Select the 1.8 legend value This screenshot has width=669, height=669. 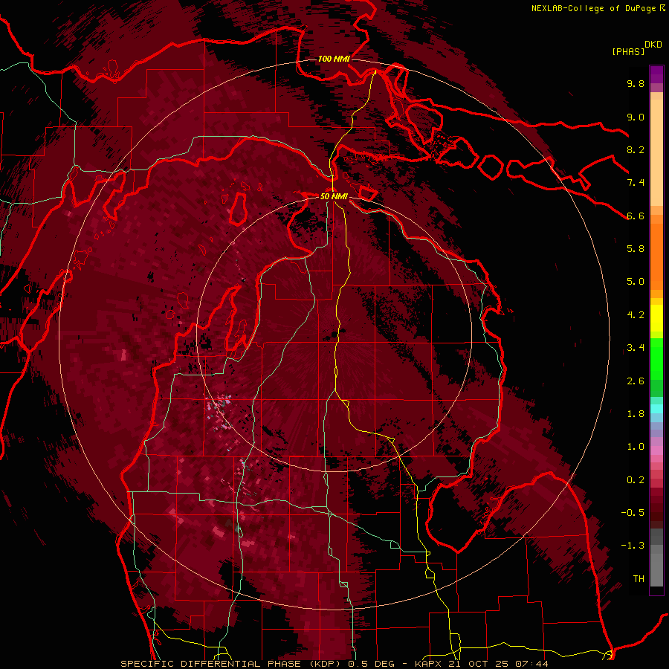tap(636, 414)
